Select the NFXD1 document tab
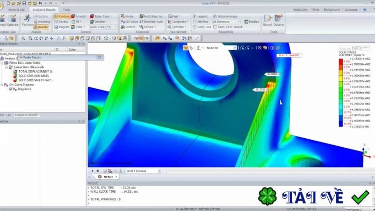Image resolution: width=375 pixels, height=211 pixels. (x=108, y=177)
